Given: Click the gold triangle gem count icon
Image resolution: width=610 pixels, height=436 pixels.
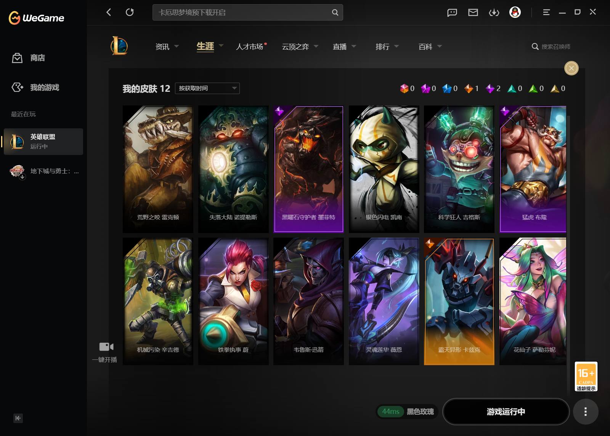Looking at the screenshot, I should (555, 88).
